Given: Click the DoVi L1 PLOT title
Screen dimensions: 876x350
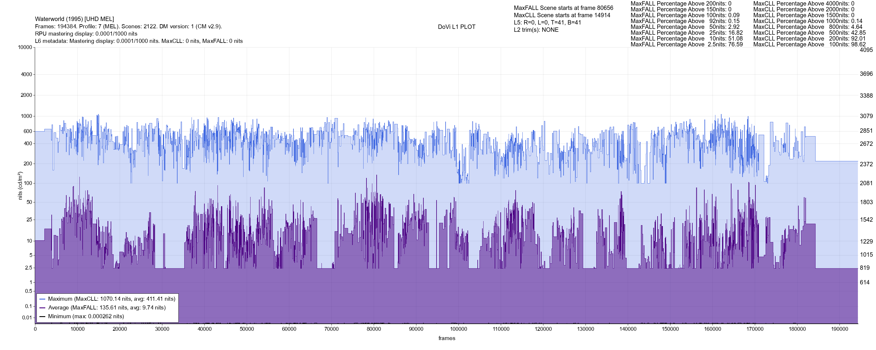Looking at the screenshot, I should pyautogui.click(x=456, y=27).
